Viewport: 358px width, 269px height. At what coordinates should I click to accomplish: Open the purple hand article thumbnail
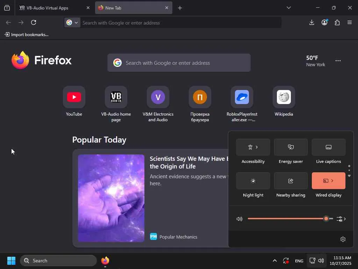coord(111,198)
